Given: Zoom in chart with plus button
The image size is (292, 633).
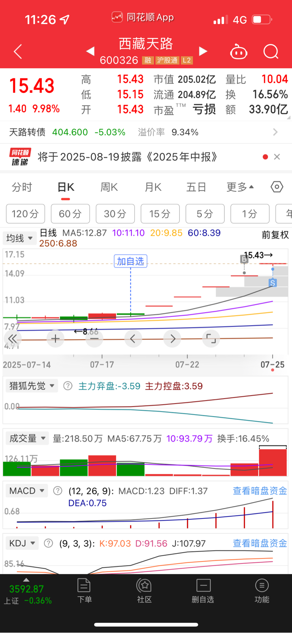Looking at the screenshot, I should (55, 338).
